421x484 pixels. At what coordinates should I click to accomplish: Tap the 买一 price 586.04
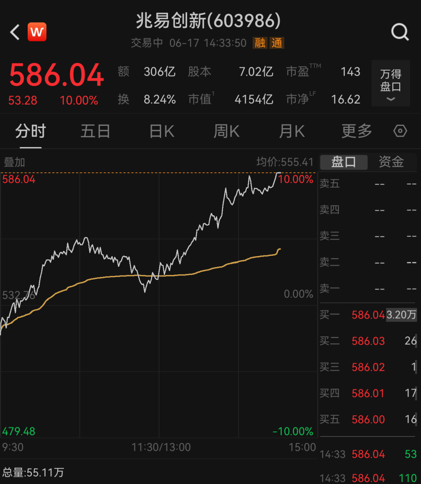point(368,315)
